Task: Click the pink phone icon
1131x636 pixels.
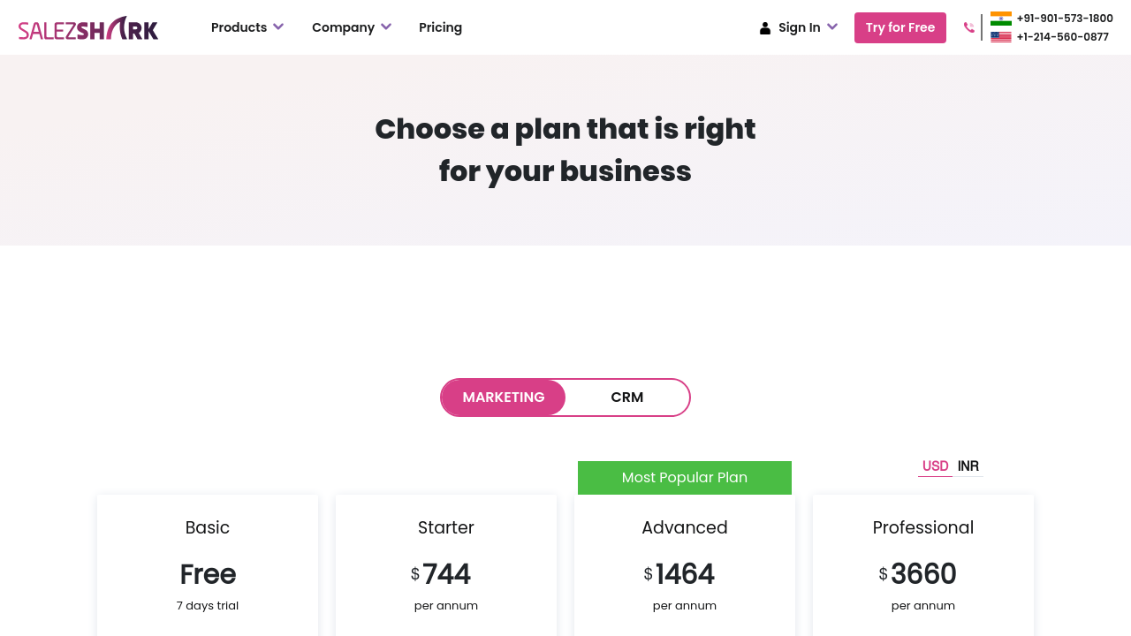Action: click(x=969, y=27)
